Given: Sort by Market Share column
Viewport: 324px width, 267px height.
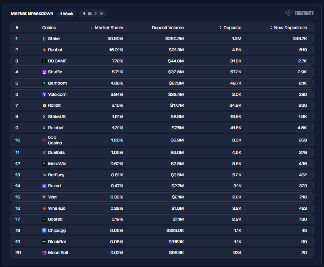Looking at the screenshot, I should click(x=107, y=28).
